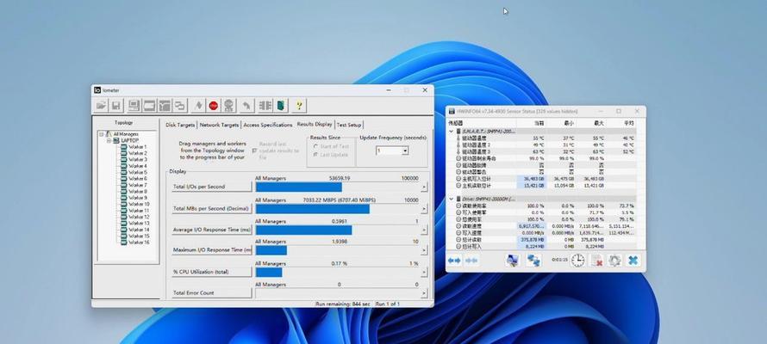The width and height of the screenshot is (767, 344).
Task: Collapse the S.M.A.R.T. sensor group in HWiNFO
Action: pos(451,132)
